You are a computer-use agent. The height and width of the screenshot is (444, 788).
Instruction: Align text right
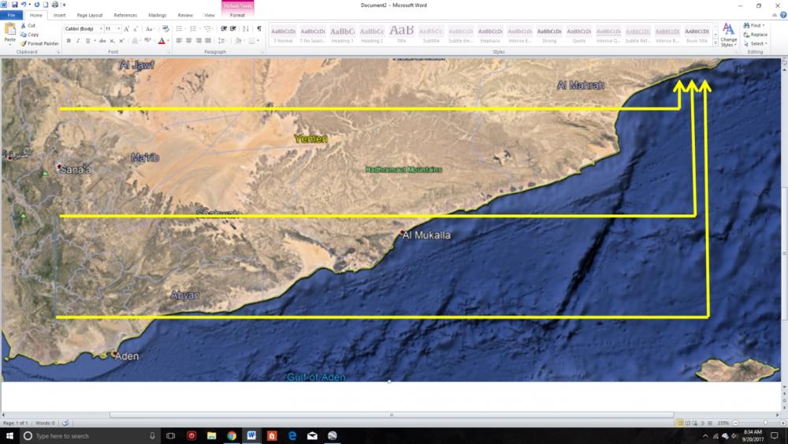[199, 41]
